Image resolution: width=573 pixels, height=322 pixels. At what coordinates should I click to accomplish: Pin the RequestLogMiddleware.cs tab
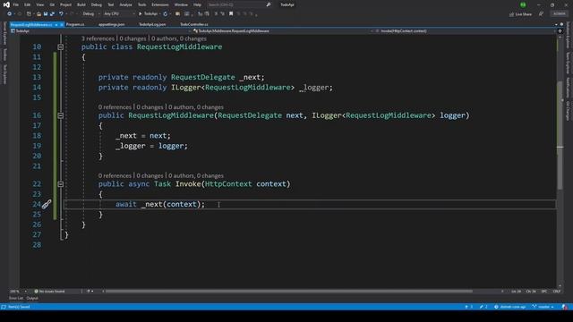[56, 24]
